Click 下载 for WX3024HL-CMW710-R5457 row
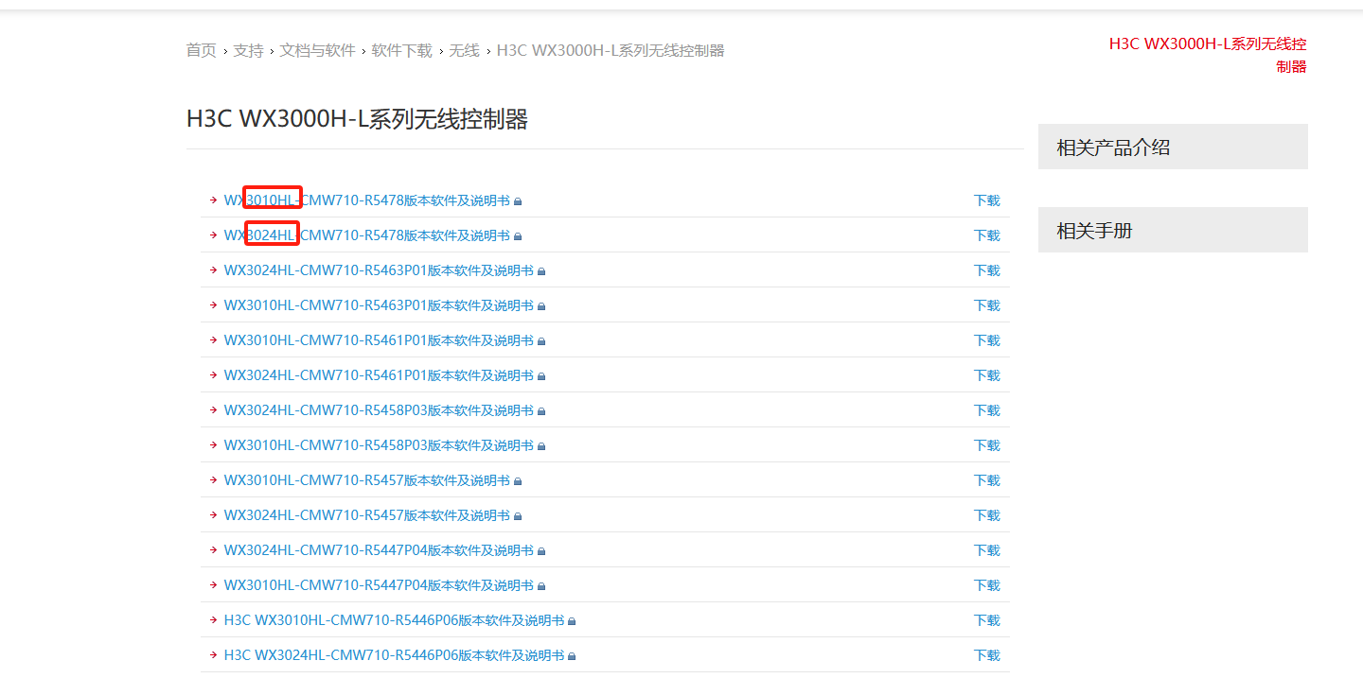 (x=987, y=515)
